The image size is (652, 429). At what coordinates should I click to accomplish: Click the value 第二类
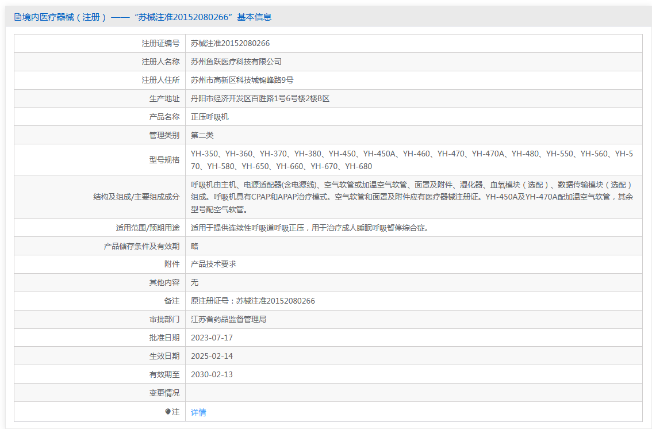click(202, 135)
